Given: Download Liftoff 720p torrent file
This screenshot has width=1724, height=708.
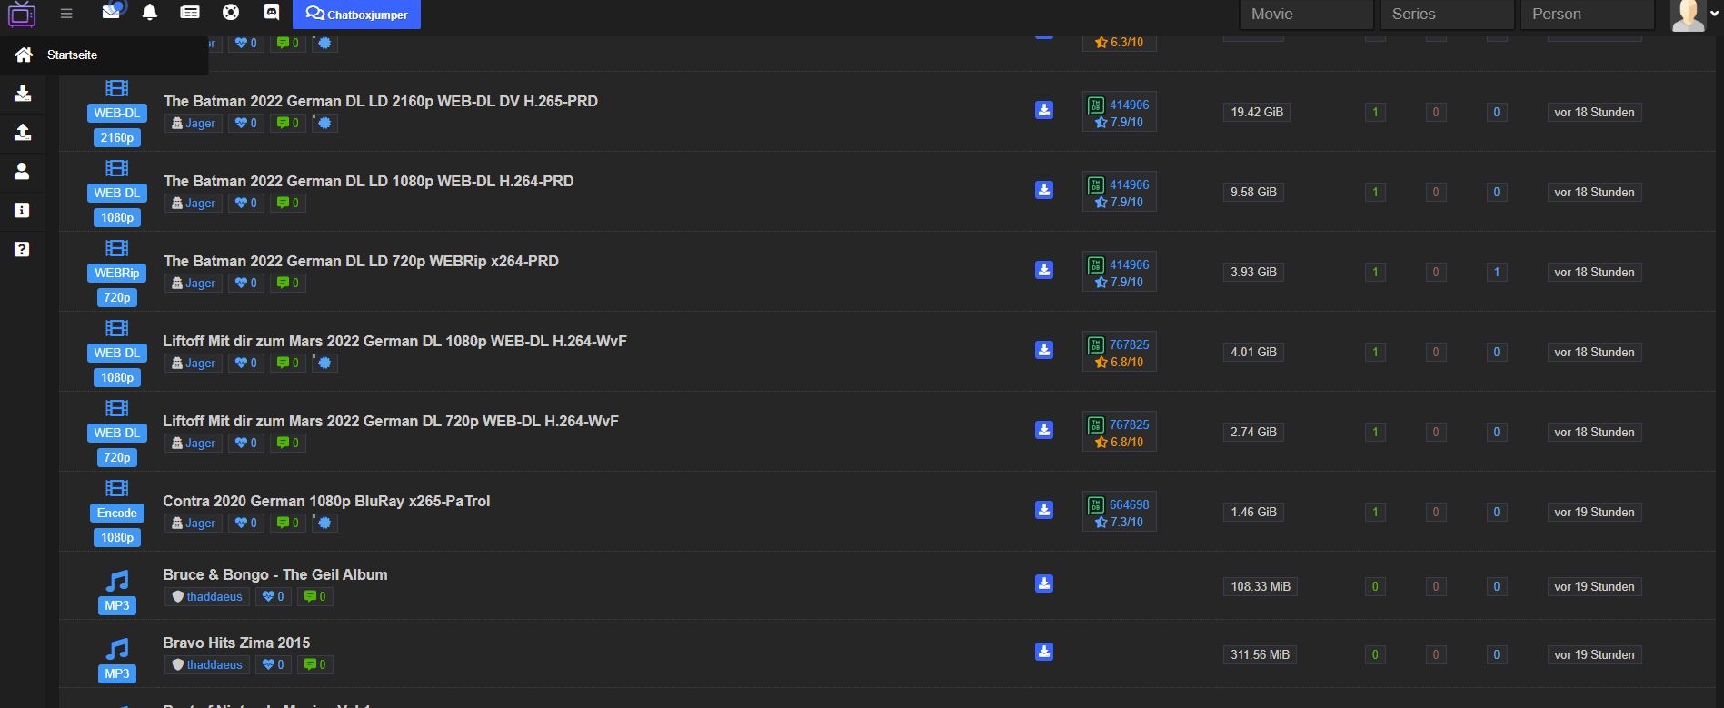Looking at the screenshot, I should [x=1044, y=430].
